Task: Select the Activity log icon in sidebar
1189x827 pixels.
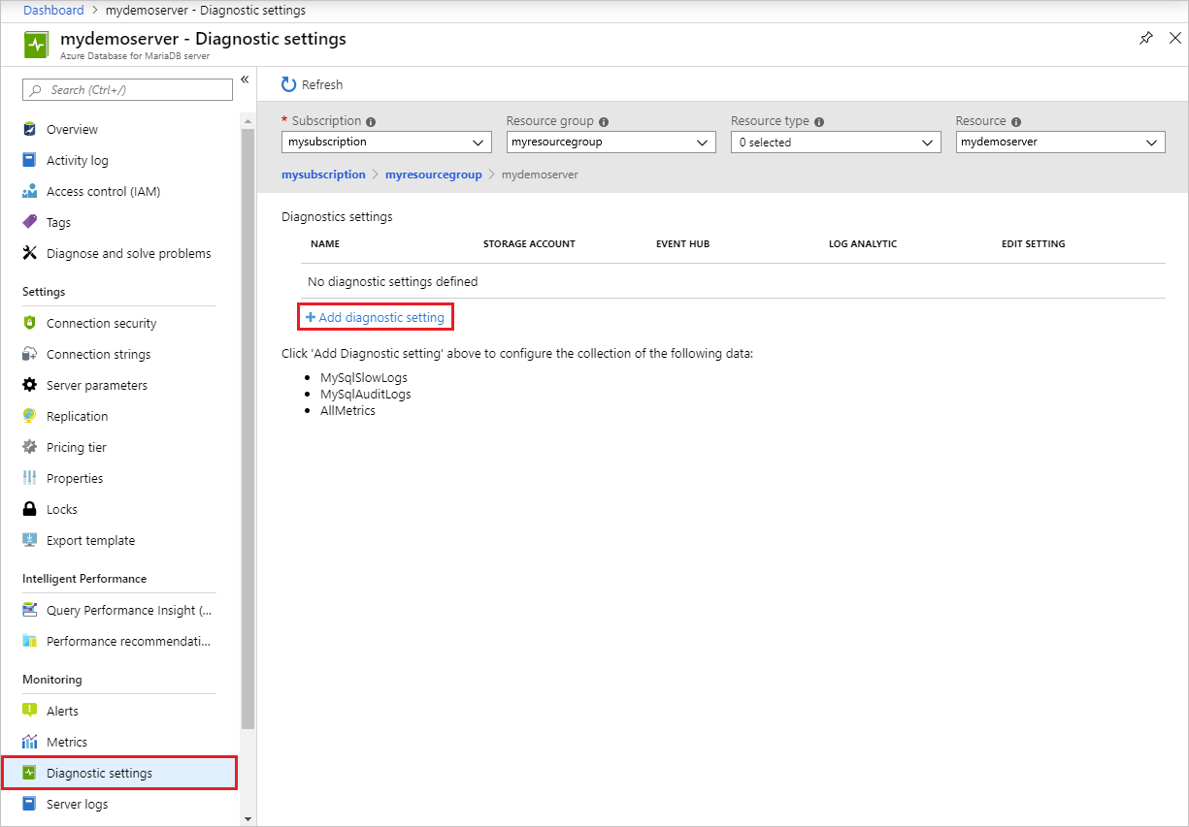Action: tap(30, 160)
